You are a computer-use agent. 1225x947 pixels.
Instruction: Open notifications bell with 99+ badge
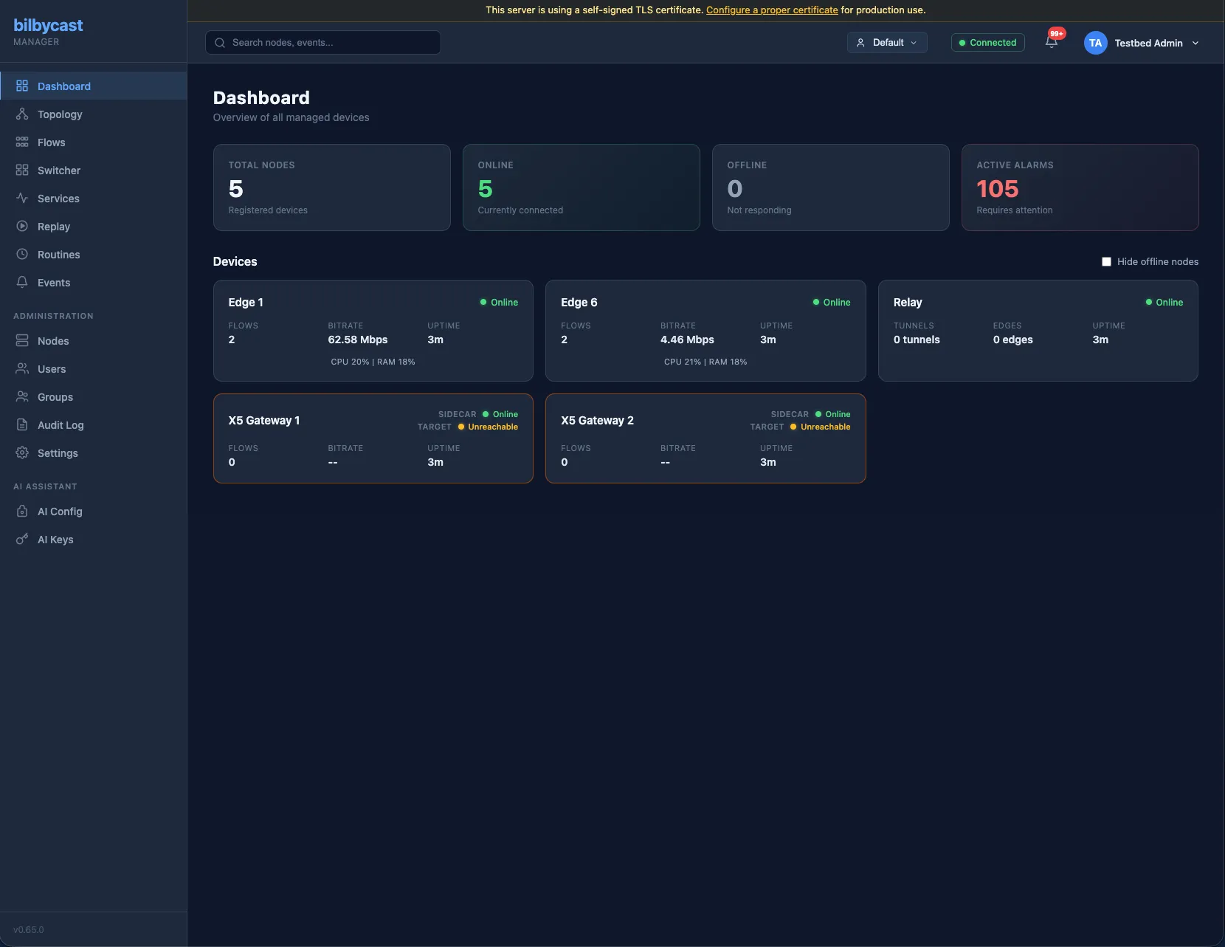pos(1052,42)
